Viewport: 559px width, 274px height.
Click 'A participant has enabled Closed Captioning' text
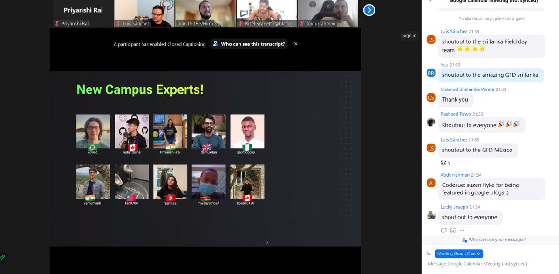159,44
